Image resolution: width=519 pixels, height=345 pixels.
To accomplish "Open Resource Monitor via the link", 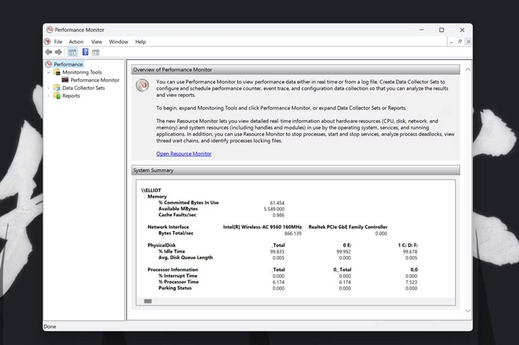I will (x=184, y=153).
